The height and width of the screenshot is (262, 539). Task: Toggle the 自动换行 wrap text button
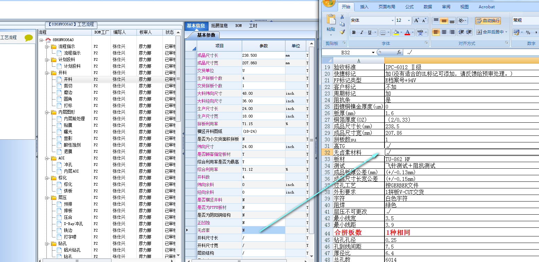click(488, 20)
